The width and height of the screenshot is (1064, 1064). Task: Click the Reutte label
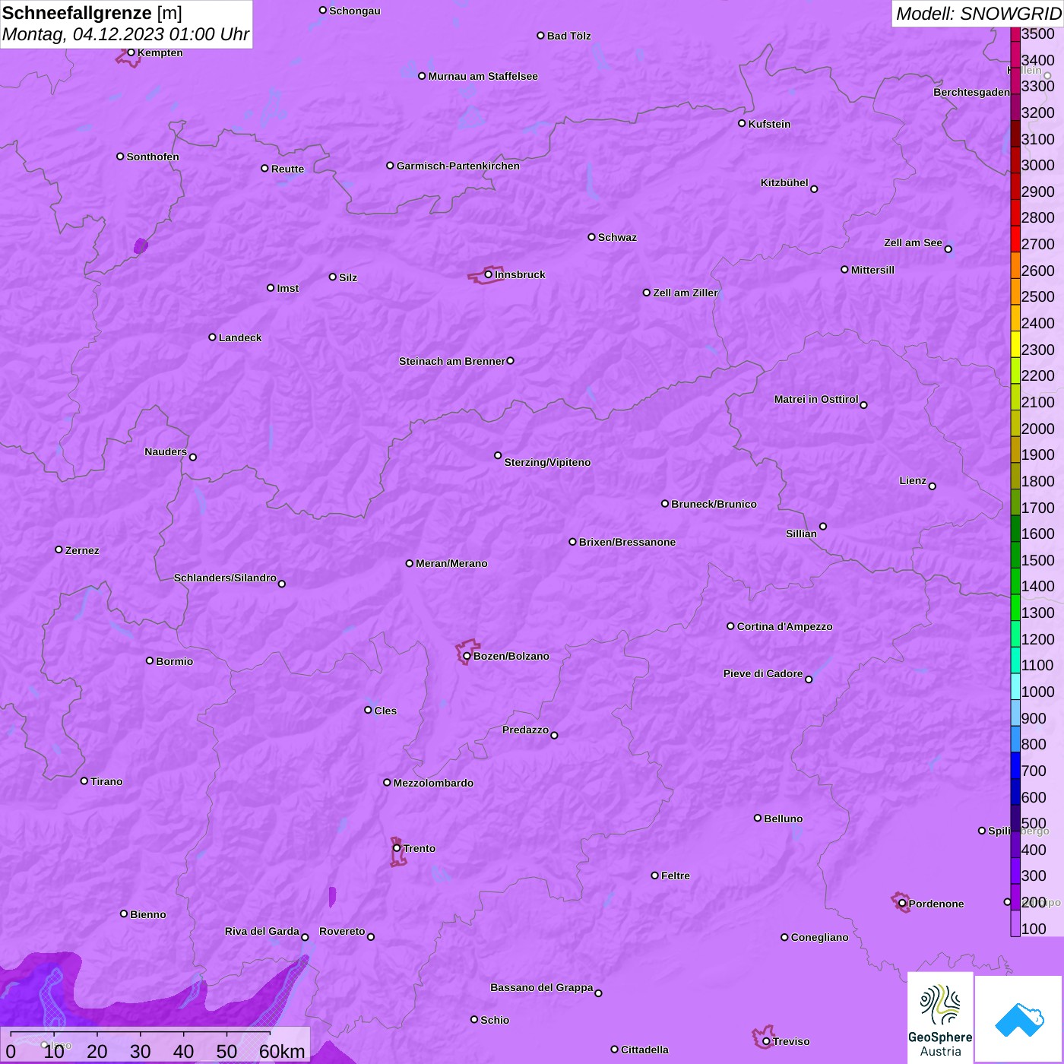pos(287,169)
